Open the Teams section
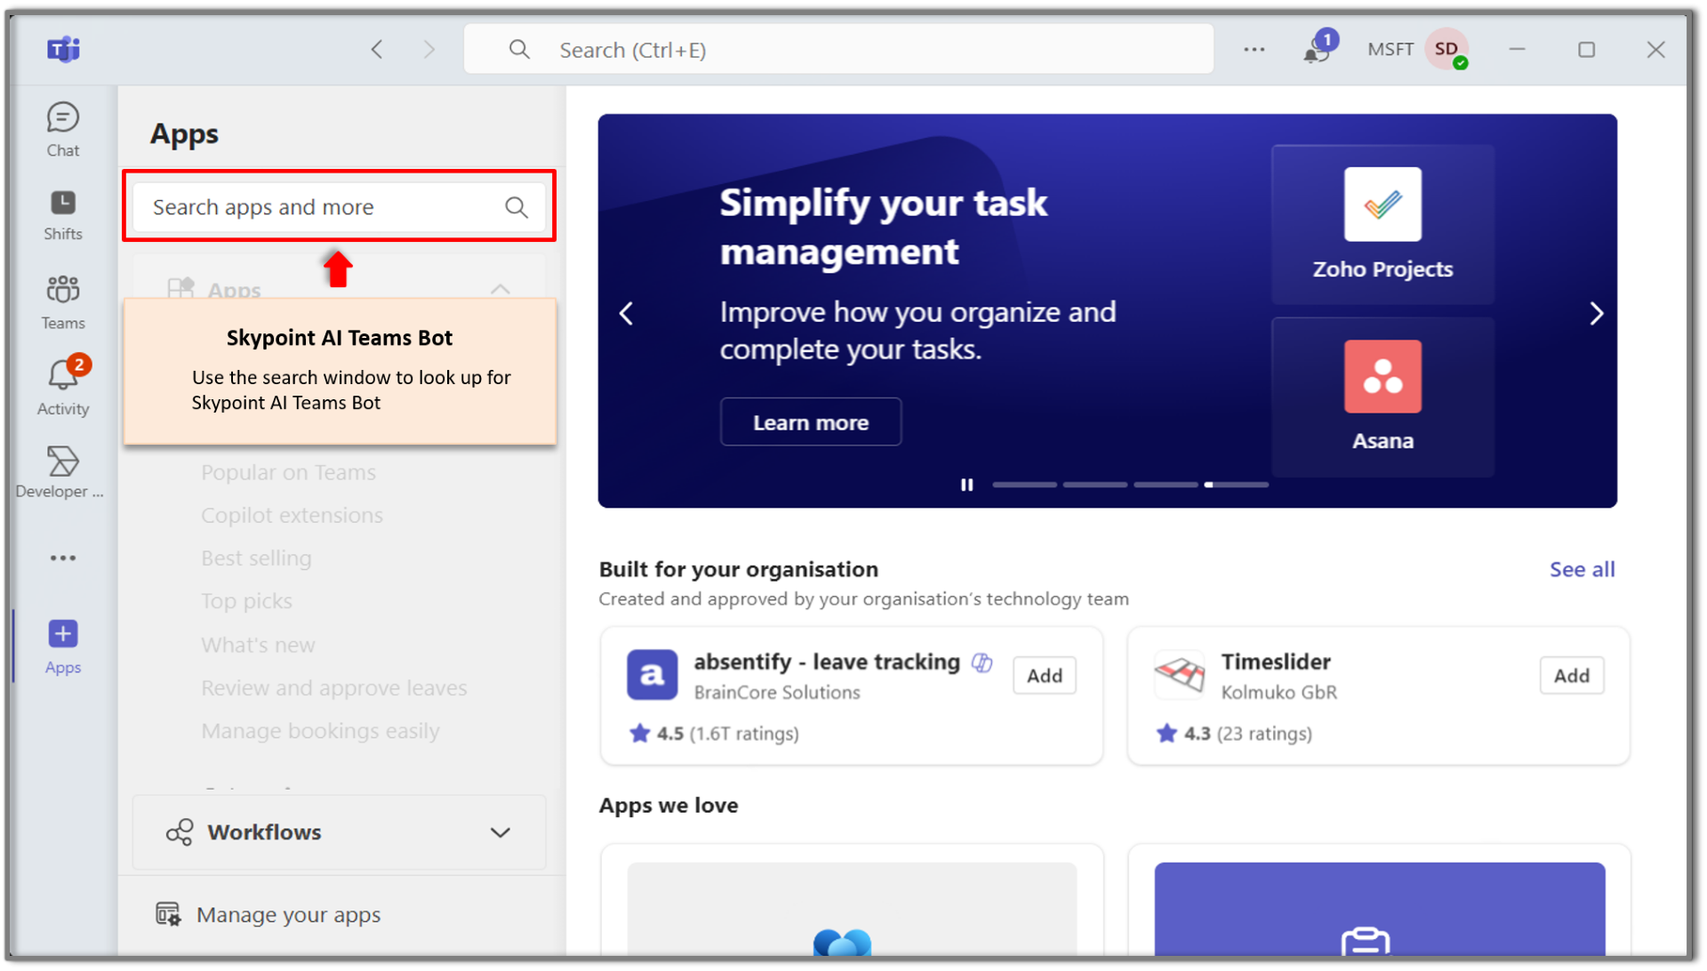1707x971 pixels. tap(62, 302)
